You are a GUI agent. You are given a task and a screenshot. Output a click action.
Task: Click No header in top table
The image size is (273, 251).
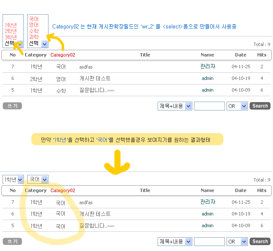[x=13, y=55]
